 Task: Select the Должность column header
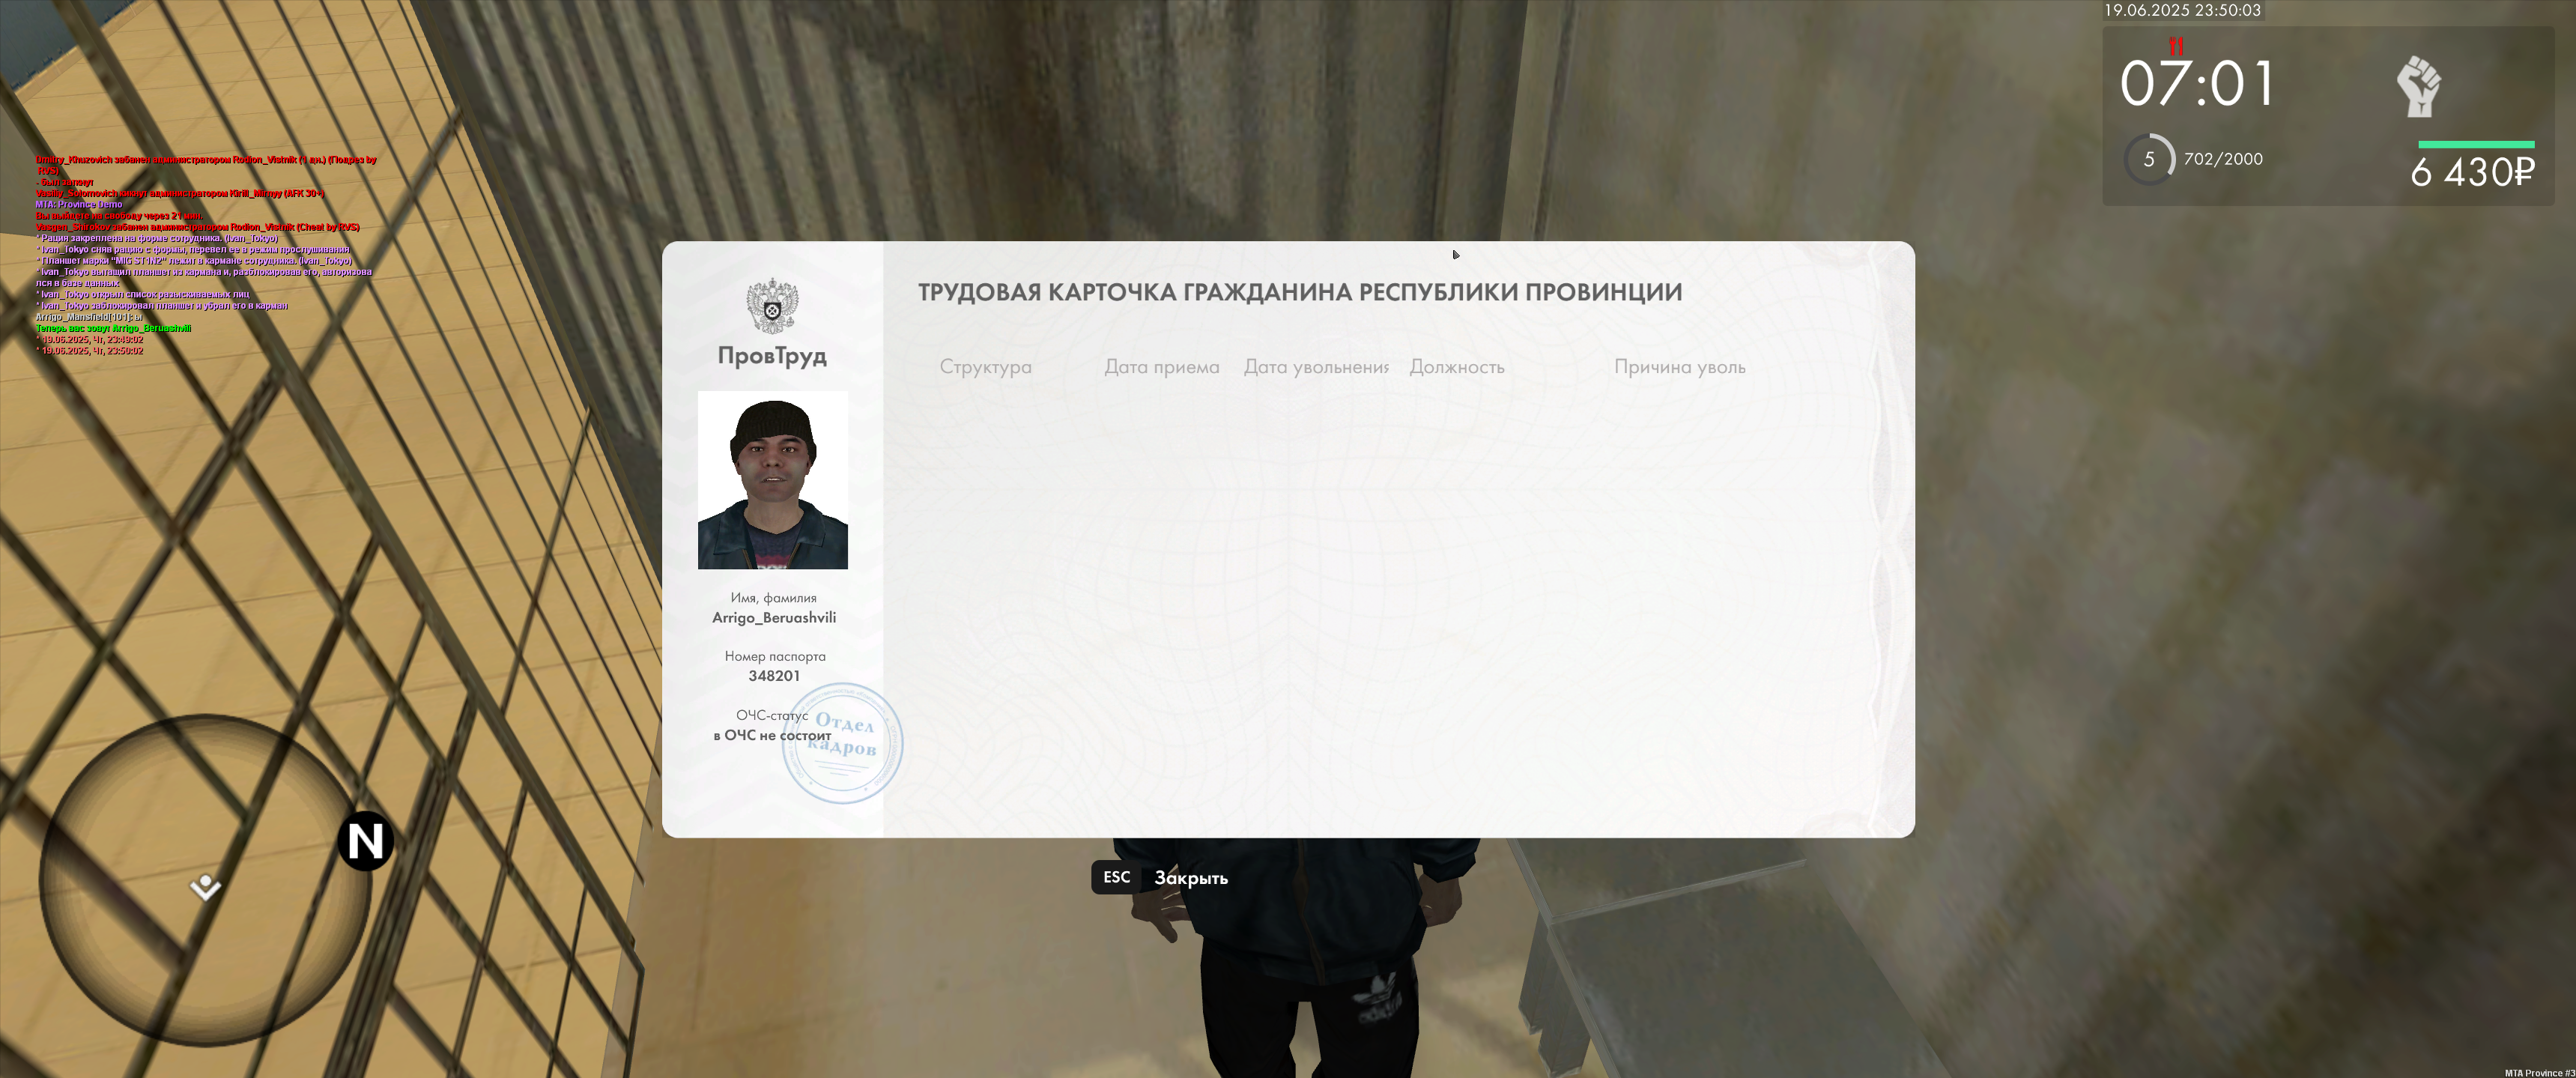coord(1457,367)
